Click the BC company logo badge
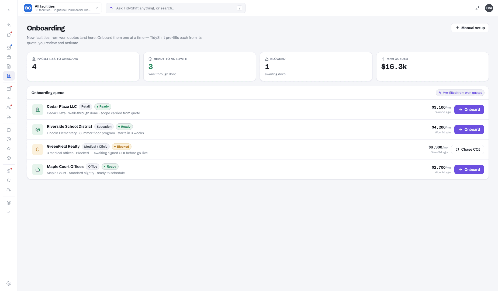Image resolution: width=498 pixels, height=291 pixels. [x=28, y=8]
